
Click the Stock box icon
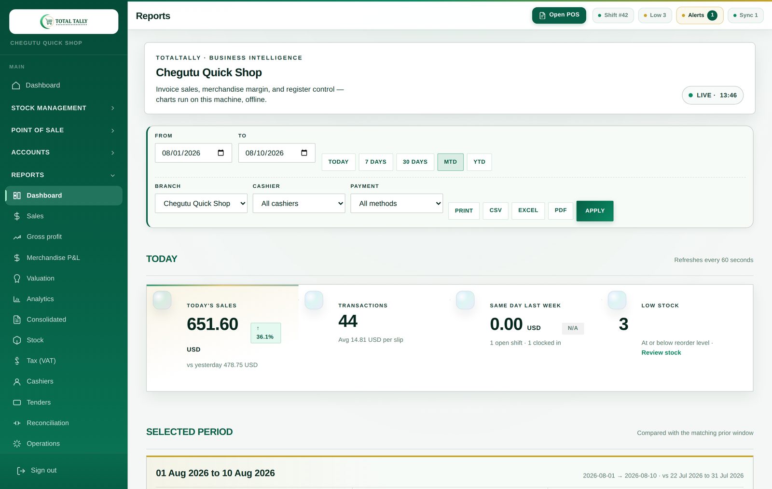17,340
